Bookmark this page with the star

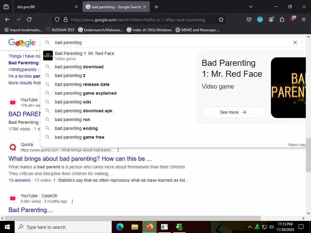pos(221,20)
